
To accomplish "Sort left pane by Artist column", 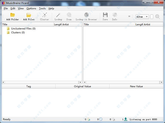I will (x=72, y=25).
